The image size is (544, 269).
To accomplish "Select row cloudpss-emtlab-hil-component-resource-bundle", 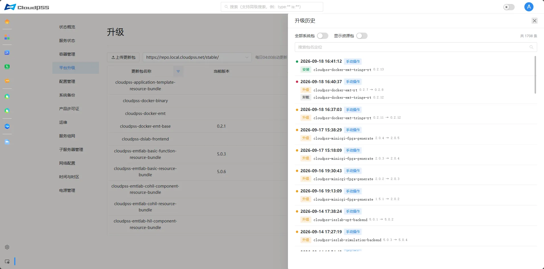I will 197,224.
